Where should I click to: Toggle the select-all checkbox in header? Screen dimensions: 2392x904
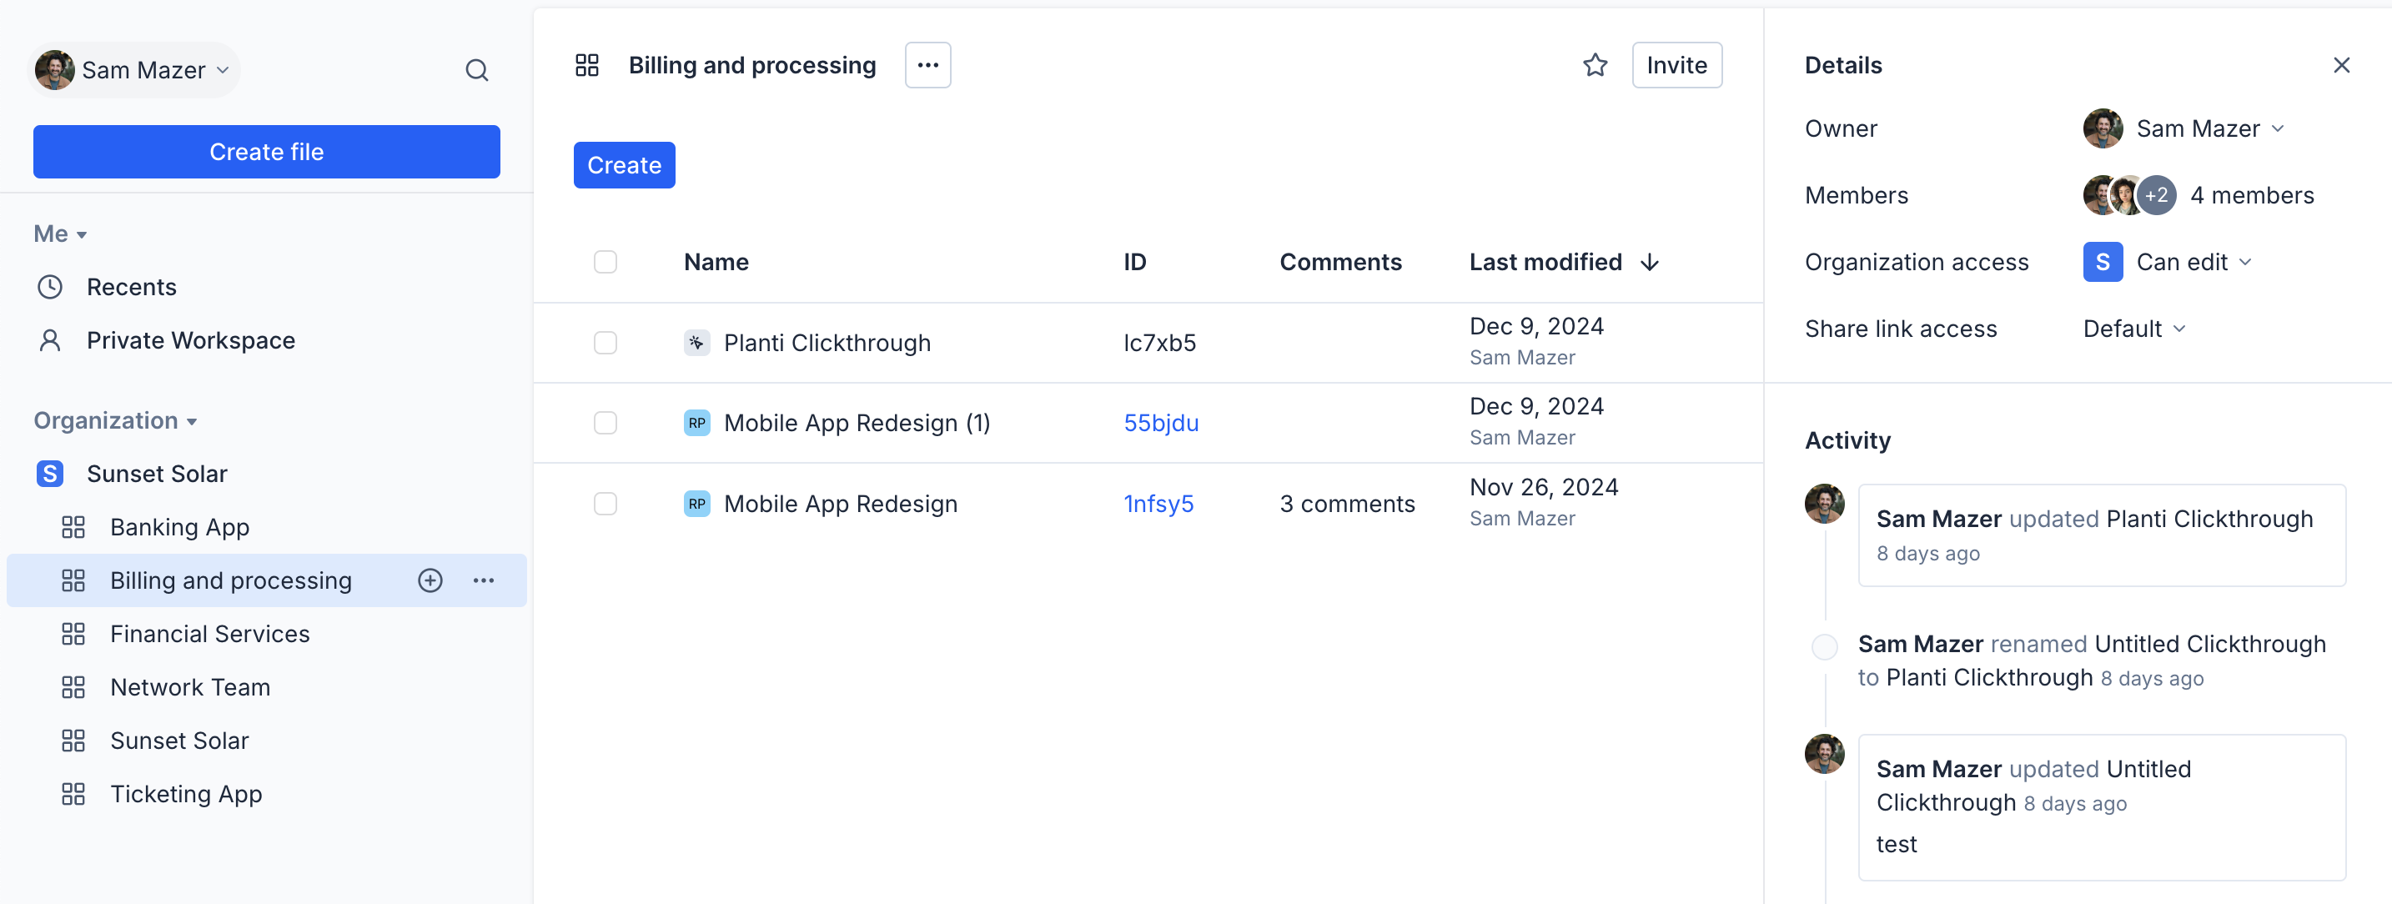(605, 262)
